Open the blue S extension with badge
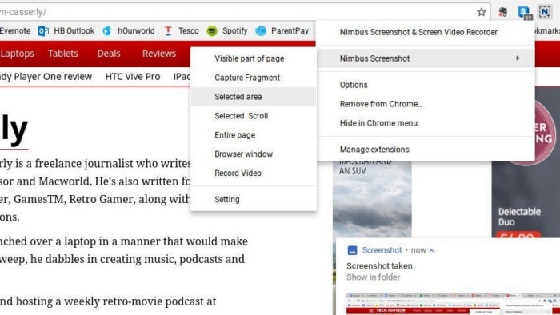Viewport: 560px width, 315px height. coord(525,13)
